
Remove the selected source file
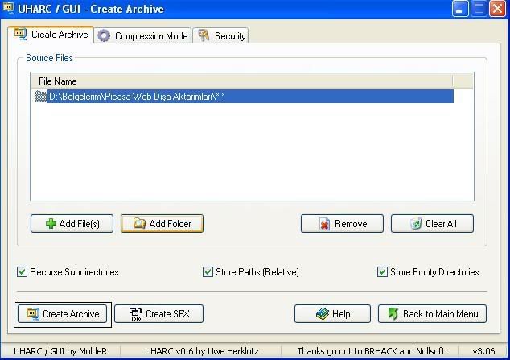click(342, 224)
